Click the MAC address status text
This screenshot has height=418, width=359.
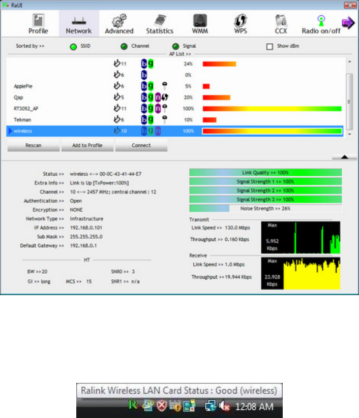tap(105, 174)
